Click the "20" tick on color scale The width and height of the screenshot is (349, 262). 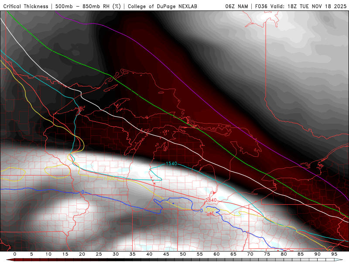pyautogui.click(x=82, y=254)
